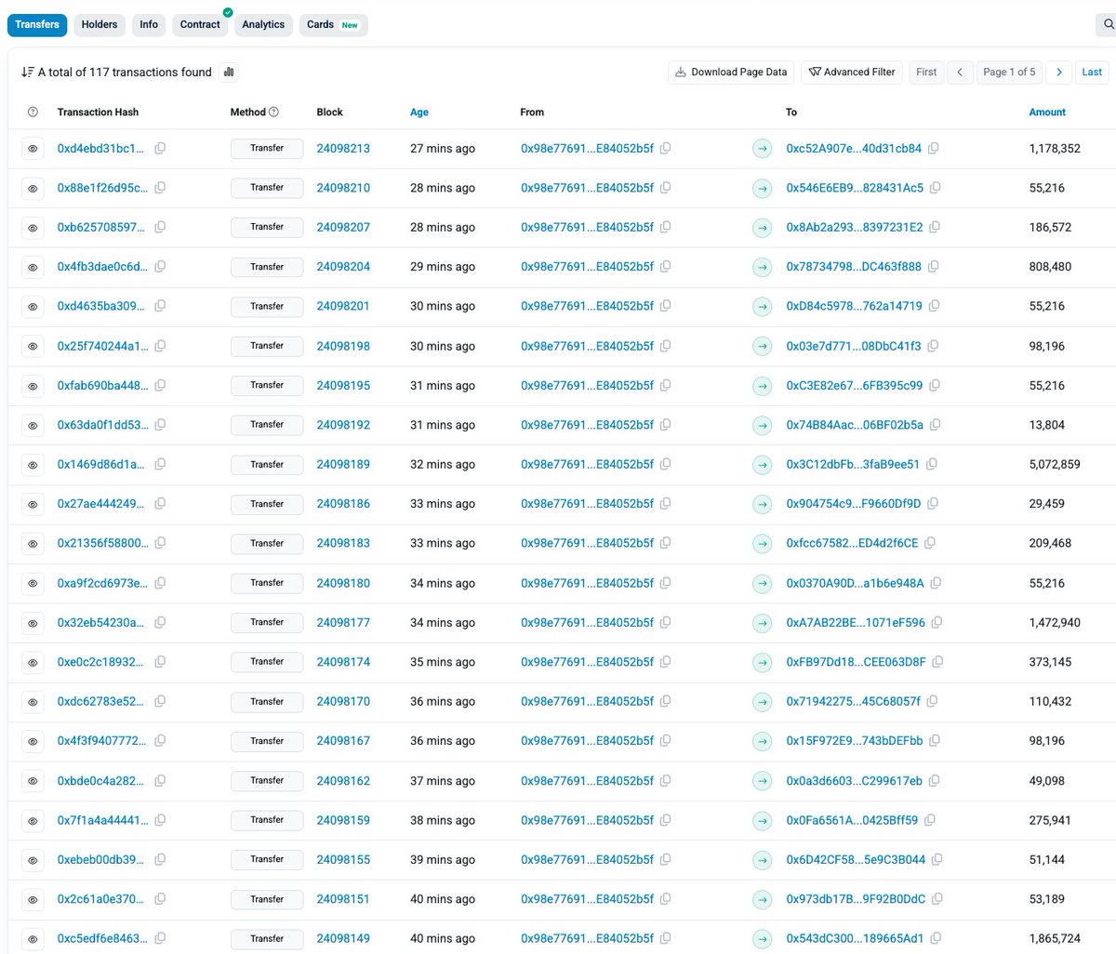Jump to the First page
The width and height of the screenshot is (1116, 954).
coord(926,73)
